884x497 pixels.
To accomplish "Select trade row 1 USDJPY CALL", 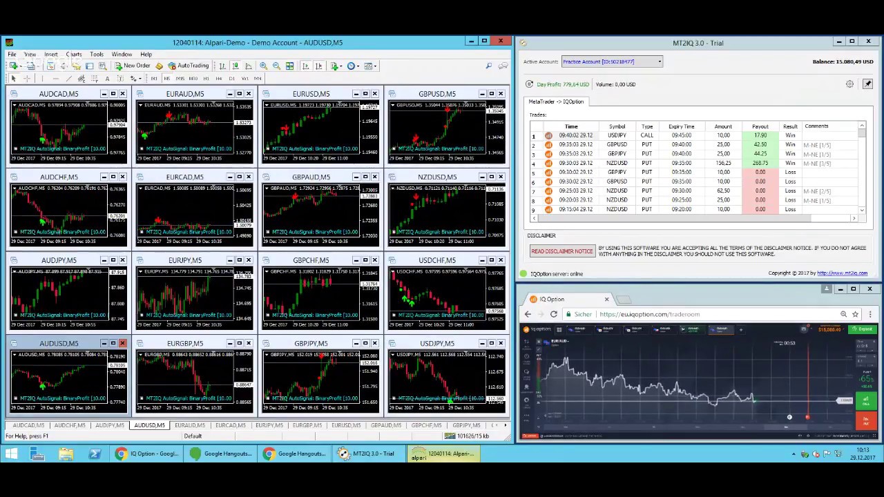I will pyautogui.click(x=694, y=135).
